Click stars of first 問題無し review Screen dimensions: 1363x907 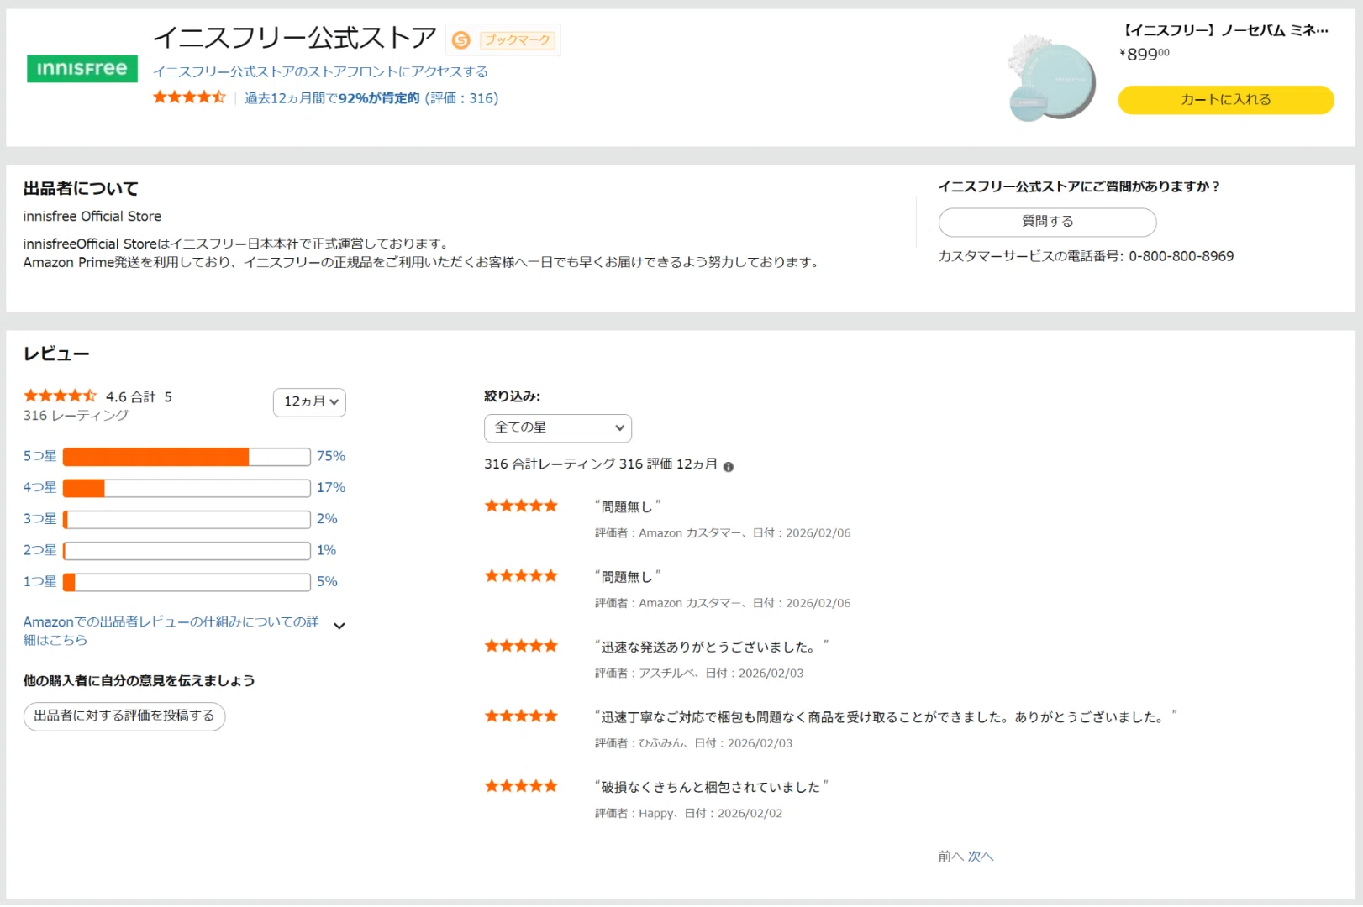(521, 506)
